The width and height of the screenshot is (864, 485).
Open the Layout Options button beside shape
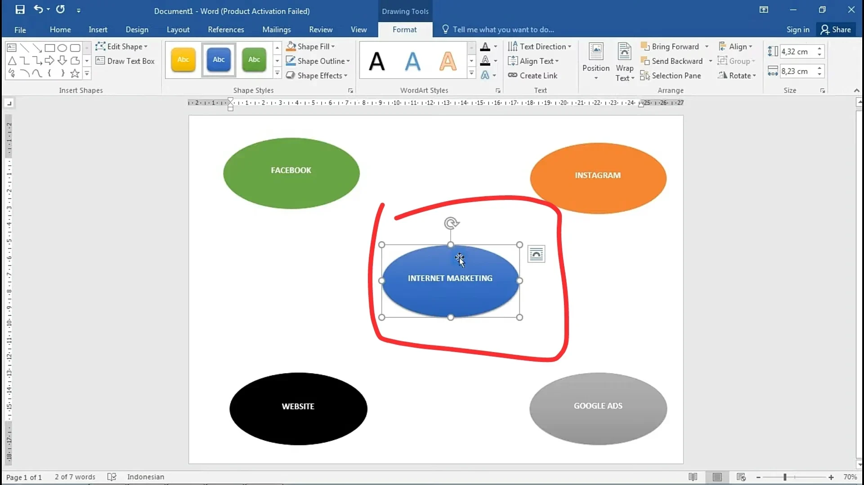tap(536, 254)
